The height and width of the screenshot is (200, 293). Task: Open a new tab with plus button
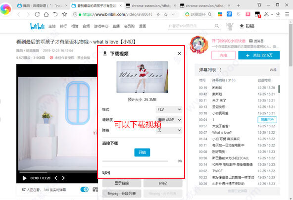click(238, 5)
